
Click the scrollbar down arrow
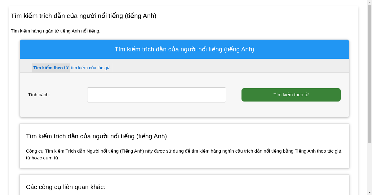(x=370, y=193)
